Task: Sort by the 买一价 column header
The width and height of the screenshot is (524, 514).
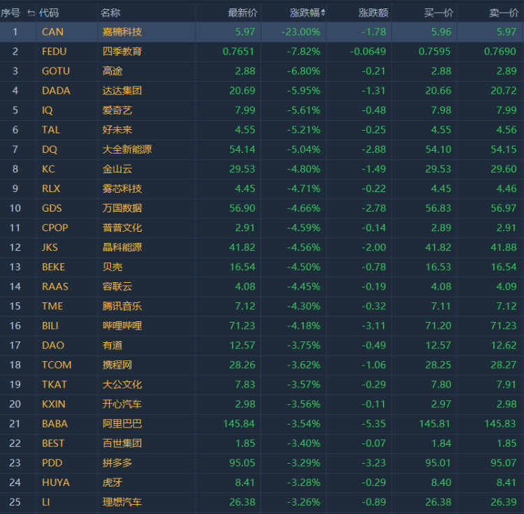Action: (439, 13)
